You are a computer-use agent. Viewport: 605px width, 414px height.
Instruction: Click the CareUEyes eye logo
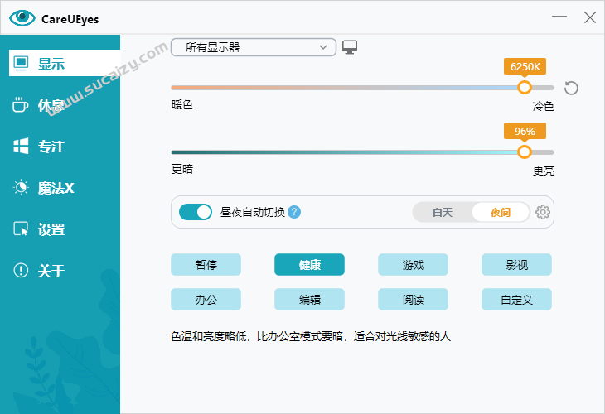click(22, 18)
